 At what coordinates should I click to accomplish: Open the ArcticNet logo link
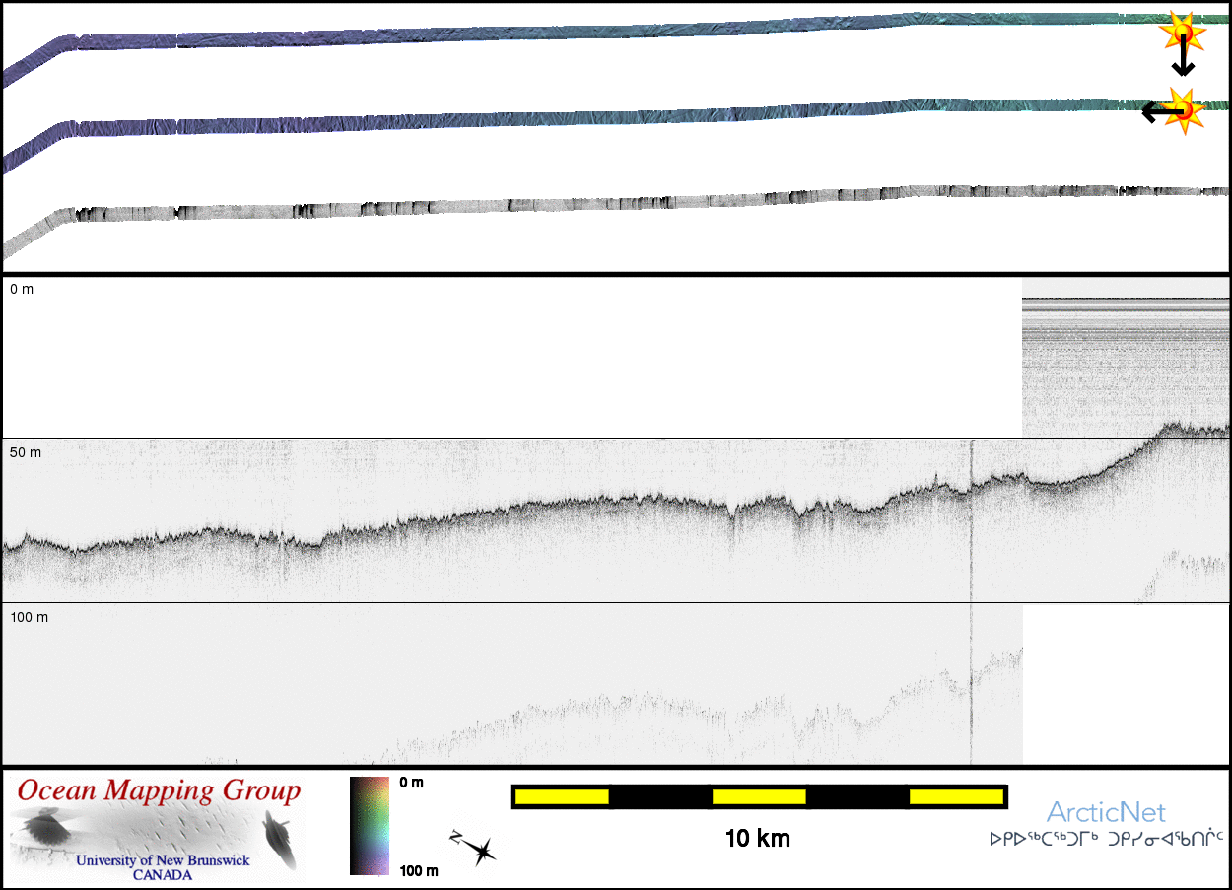coord(1105,812)
